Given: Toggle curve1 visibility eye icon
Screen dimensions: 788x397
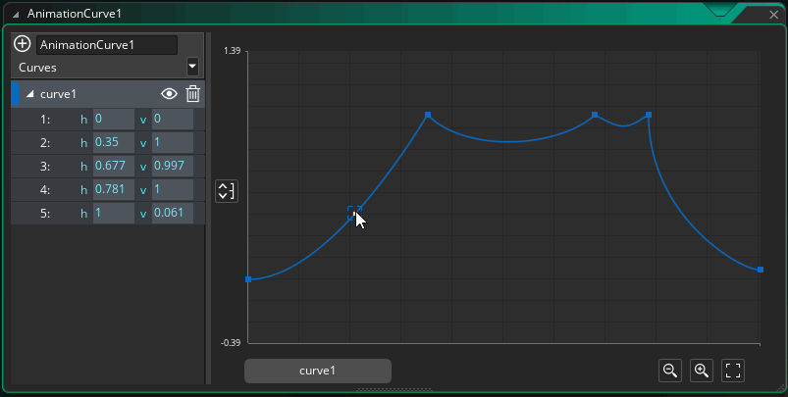Looking at the screenshot, I should tap(169, 94).
